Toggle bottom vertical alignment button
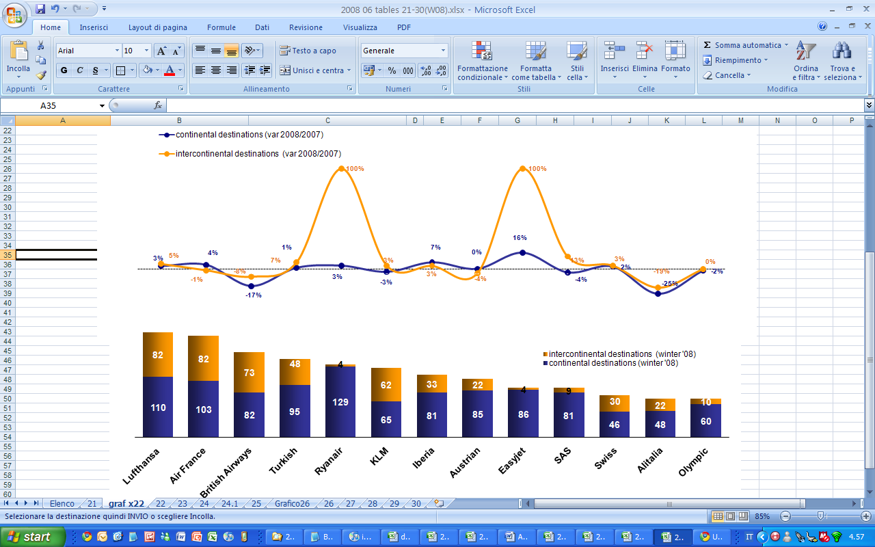 (x=231, y=51)
